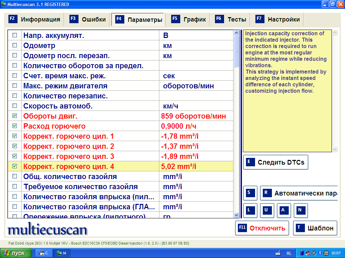Enable the Количество перезапис. checkbox

pyautogui.click(x=15, y=96)
